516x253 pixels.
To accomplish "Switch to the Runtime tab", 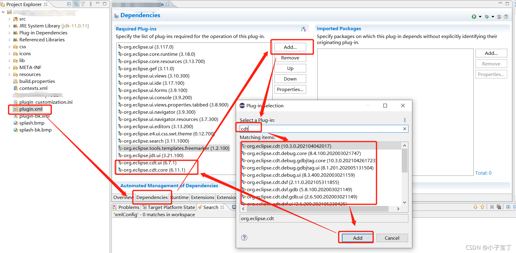I will click(x=180, y=197).
